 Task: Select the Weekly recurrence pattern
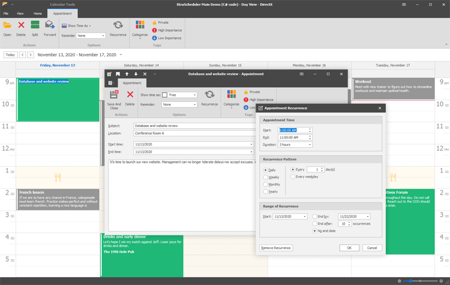pos(266,177)
